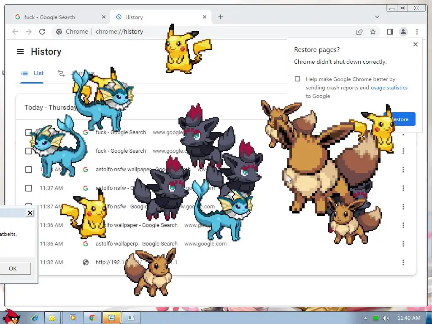Open more actions for astolfo nsfw wallpaper row
The width and height of the screenshot is (432, 324).
403,170
